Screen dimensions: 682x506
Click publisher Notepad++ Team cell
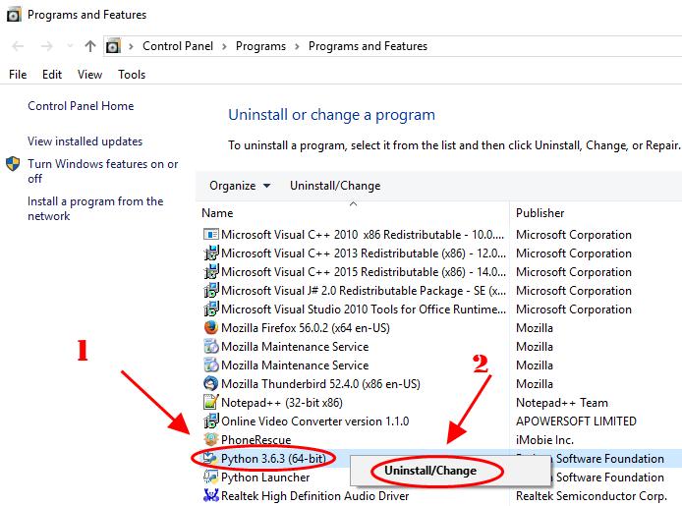(x=561, y=403)
